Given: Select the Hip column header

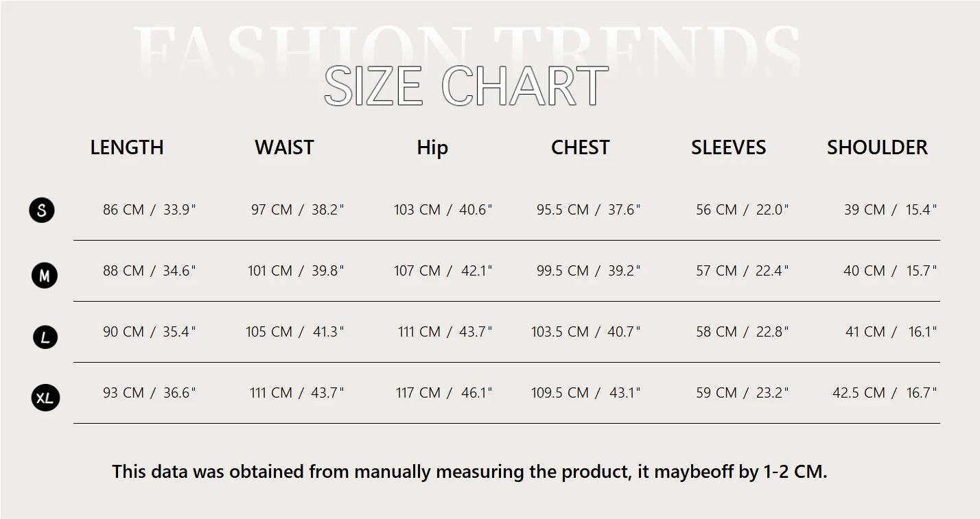Looking at the screenshot, I should tap(432, 148).
